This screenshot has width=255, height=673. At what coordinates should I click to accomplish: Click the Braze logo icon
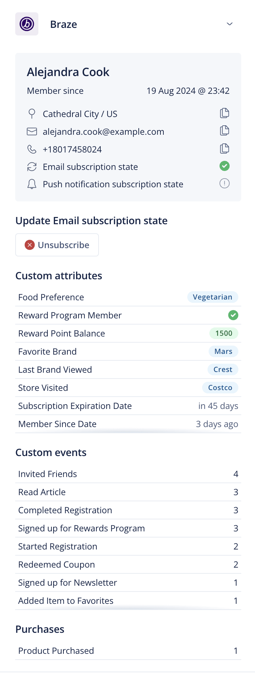point(27,24)
